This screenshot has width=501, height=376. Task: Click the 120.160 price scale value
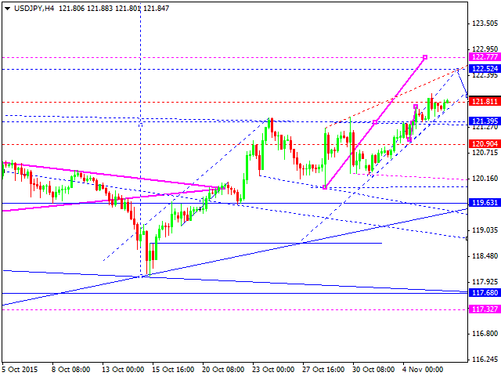tap(485, 179)
